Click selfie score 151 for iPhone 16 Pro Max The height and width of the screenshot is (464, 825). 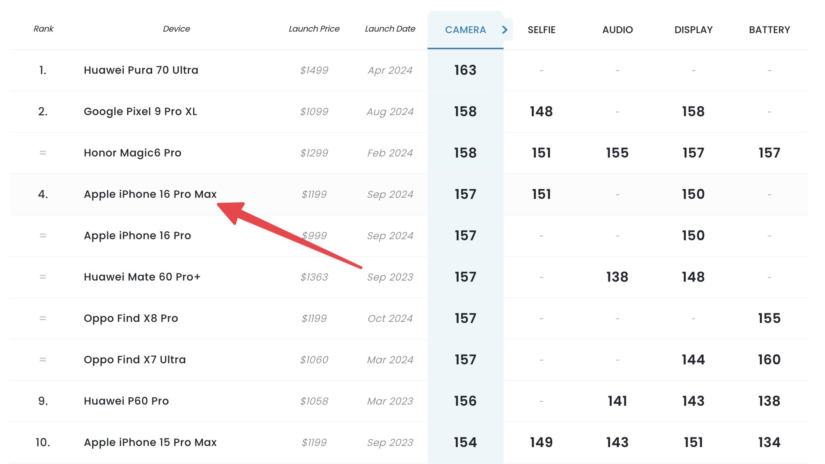coord(541,194)
